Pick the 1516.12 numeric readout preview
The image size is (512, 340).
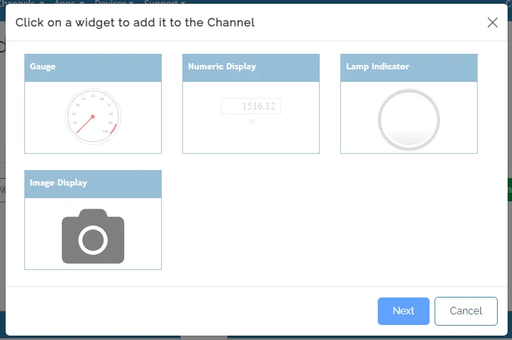tap(251, 106)
